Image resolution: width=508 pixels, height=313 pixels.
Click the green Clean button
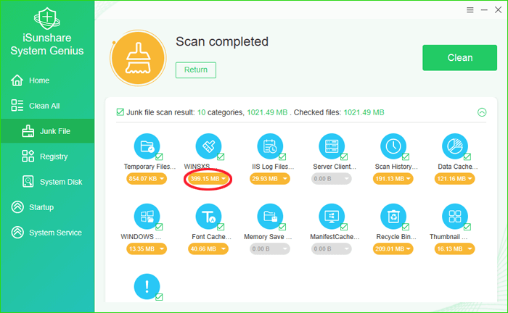pyautogui.click(x=459, y=57)
